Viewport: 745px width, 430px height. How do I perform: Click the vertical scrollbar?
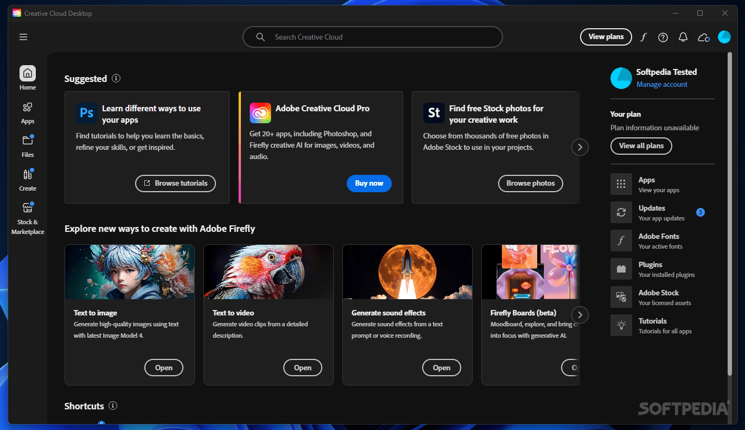[729, 213]
